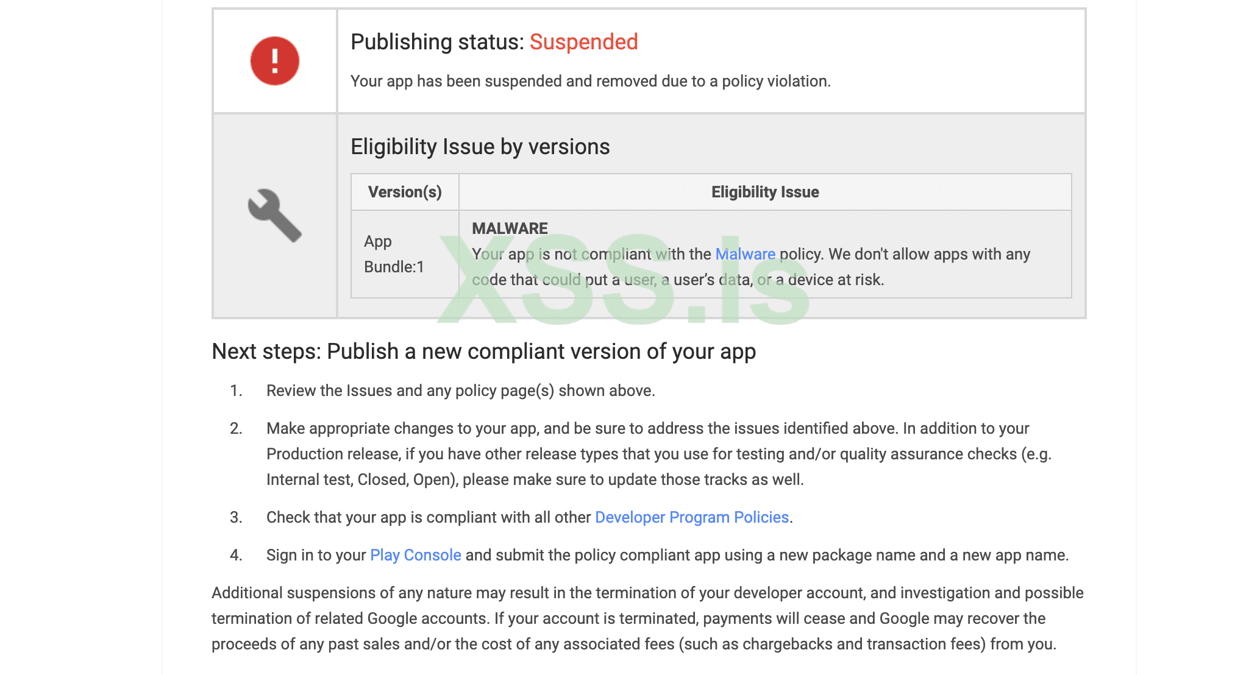The height and width of the screenshot is (675, 1246).
Task: Click step 3 Check that your app text
Action: click(x=428, y=517)
